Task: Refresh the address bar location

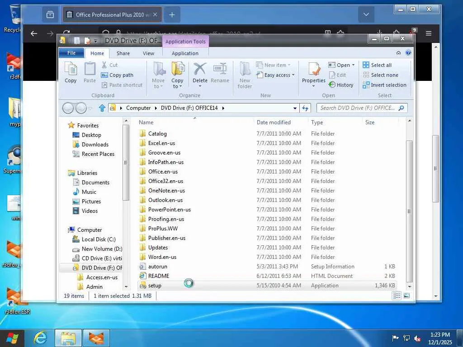Action: 305,108
